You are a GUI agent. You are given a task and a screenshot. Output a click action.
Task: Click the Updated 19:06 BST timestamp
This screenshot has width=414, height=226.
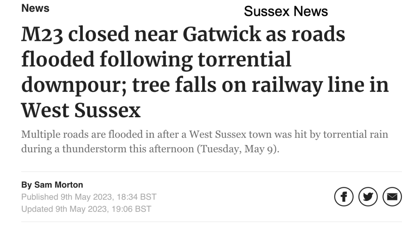pos(86,209)
